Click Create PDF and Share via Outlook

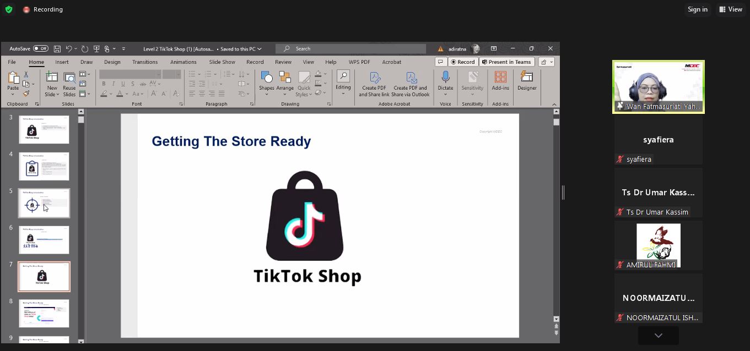coord(412,84)
